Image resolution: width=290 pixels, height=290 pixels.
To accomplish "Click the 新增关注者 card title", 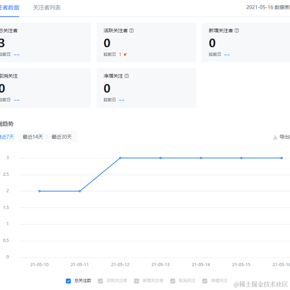I will (x=221, y=31).
